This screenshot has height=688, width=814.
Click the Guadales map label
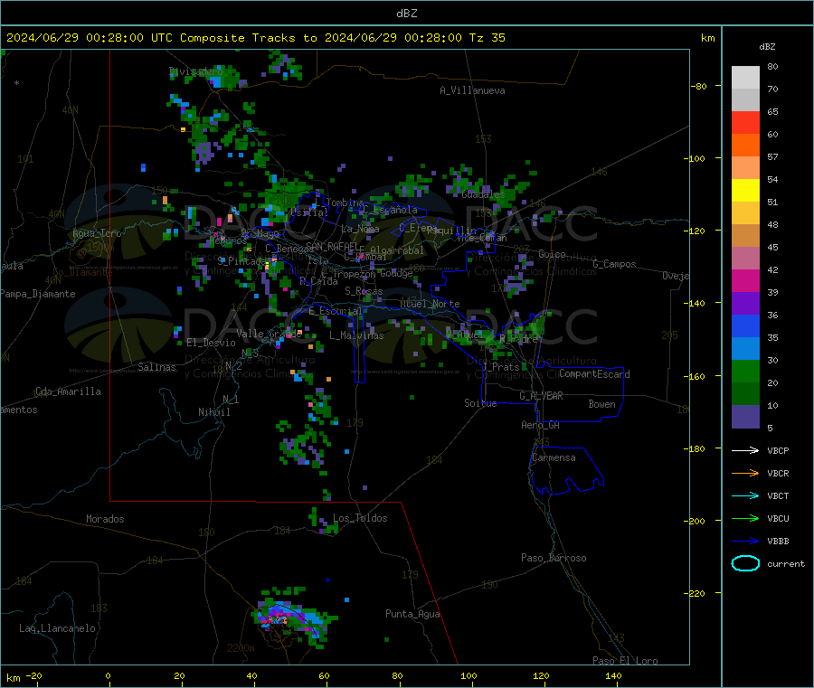pyautogui.click(x=483, y=194)
